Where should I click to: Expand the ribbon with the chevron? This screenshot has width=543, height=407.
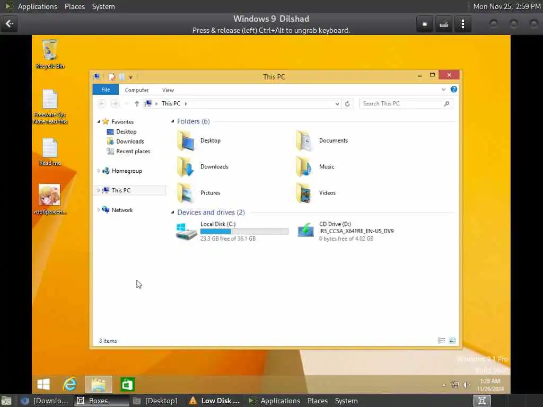443,89
